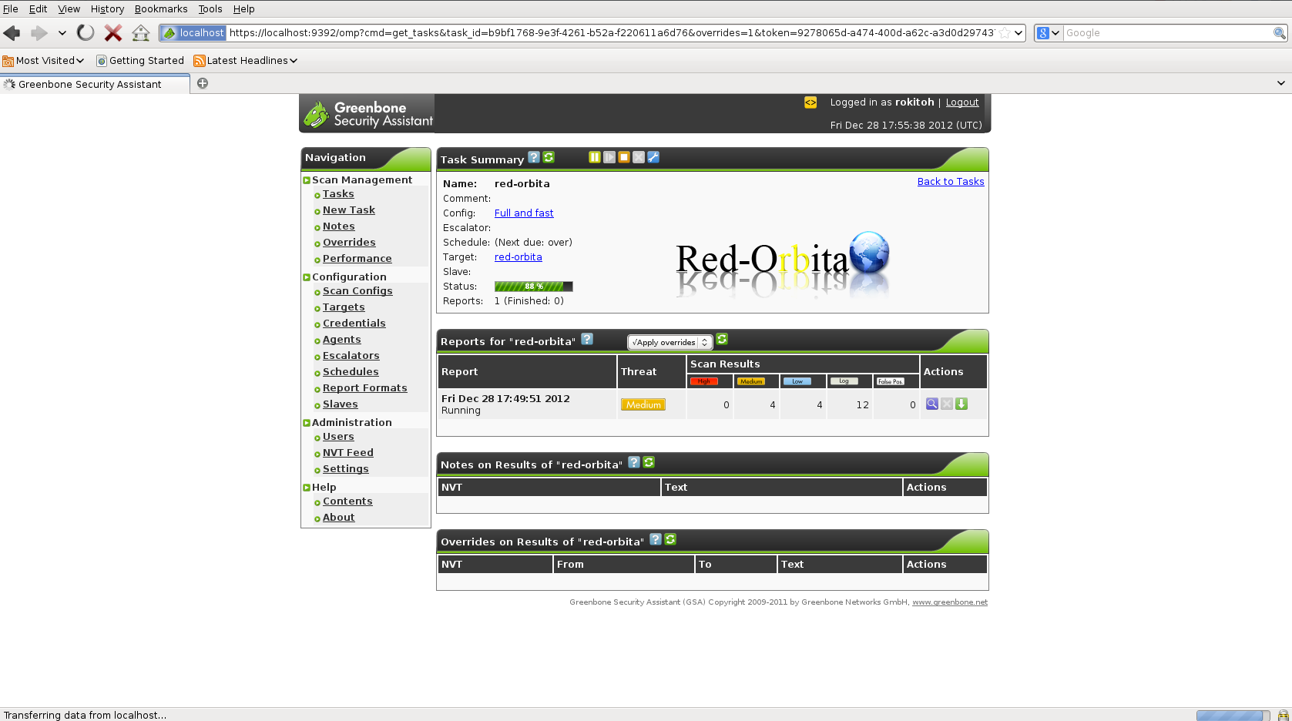This screenshot has width=1292, height=721.
Task: Open help for the Task Summary panel
Action: [x=534, y=157]
